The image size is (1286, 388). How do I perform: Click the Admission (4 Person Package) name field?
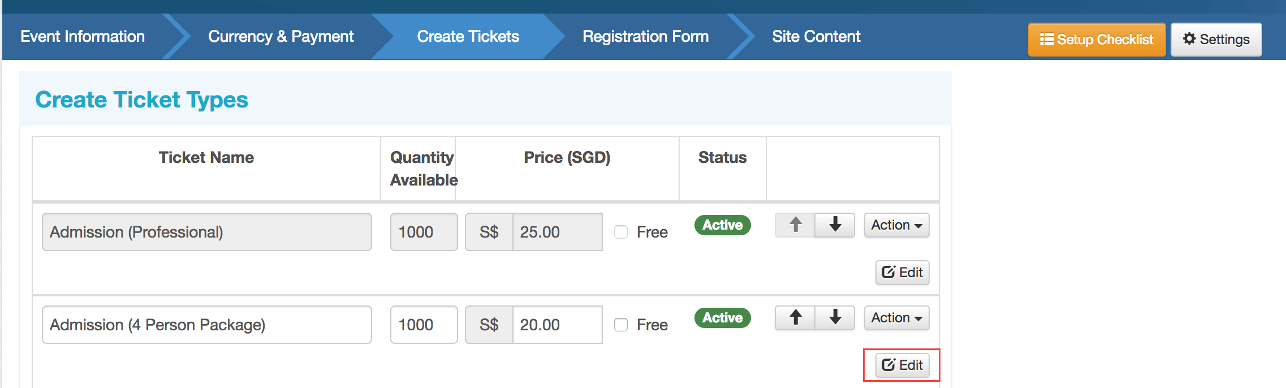click(206, 325)
